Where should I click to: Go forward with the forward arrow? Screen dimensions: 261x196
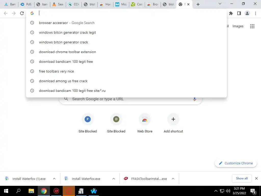point(14,13)
